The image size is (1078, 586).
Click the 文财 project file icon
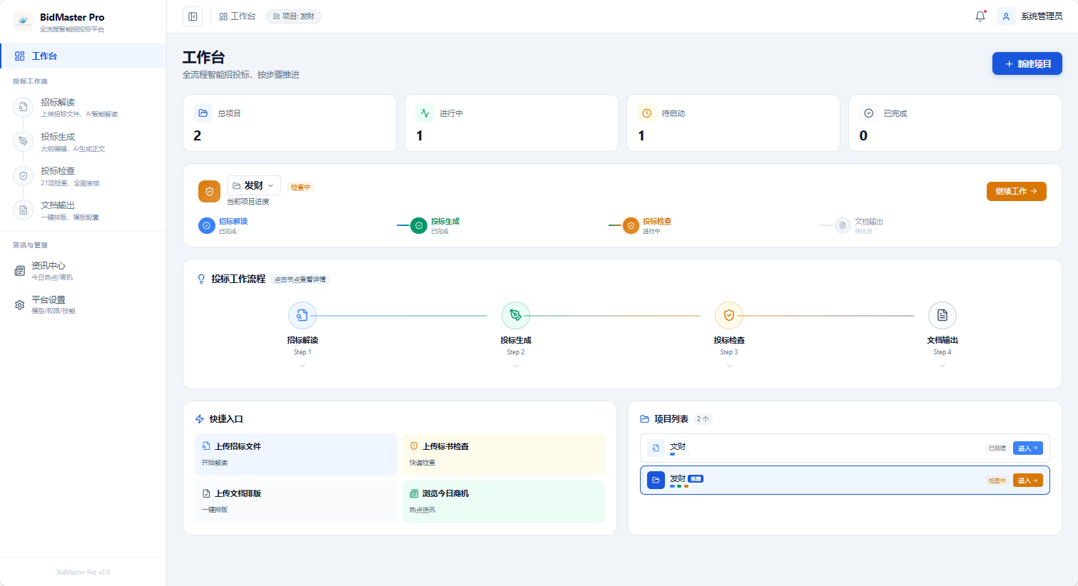(656, 448)
